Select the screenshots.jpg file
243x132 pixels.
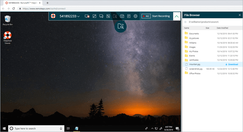click(196, 69)
